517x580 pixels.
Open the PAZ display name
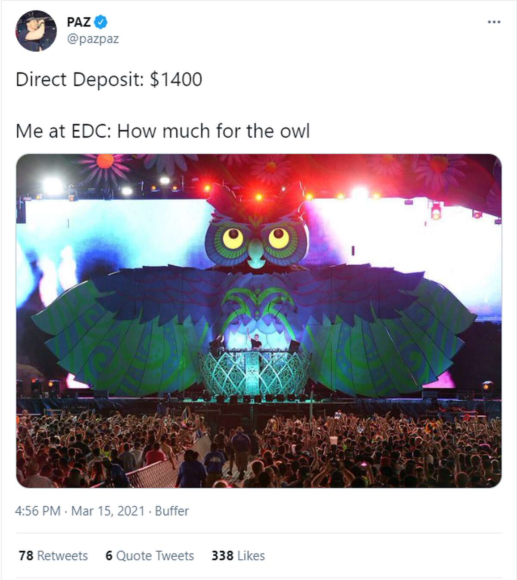79,22
